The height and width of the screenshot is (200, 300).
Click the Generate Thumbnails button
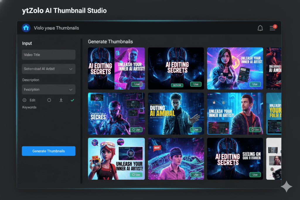click(x=49, y=151)
